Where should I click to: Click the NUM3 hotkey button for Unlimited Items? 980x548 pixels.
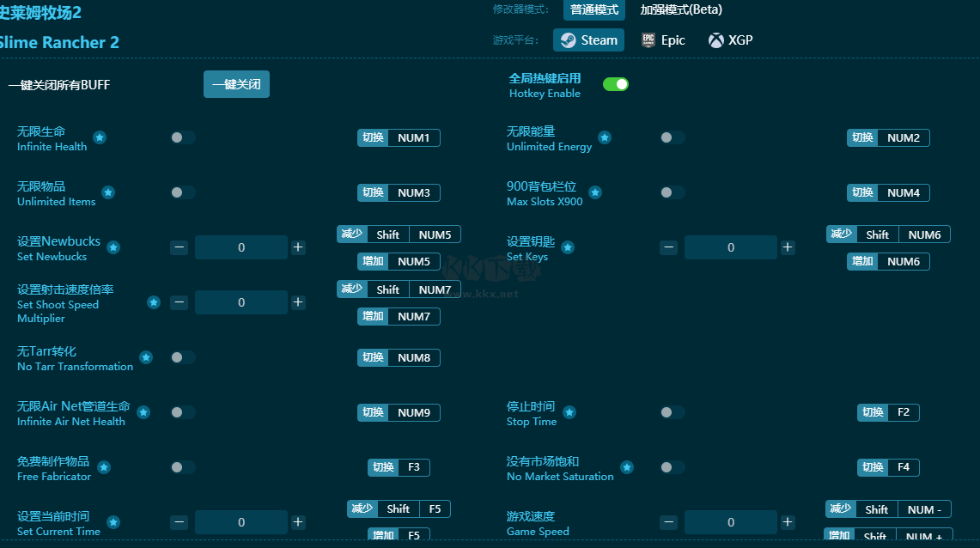click(x=399, y=192)
